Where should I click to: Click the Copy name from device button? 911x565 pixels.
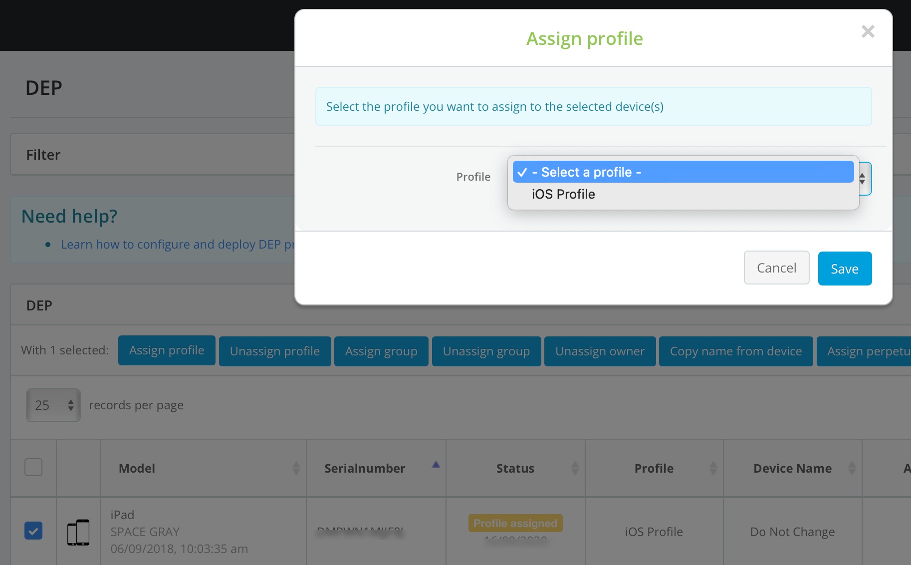point(735,351)
